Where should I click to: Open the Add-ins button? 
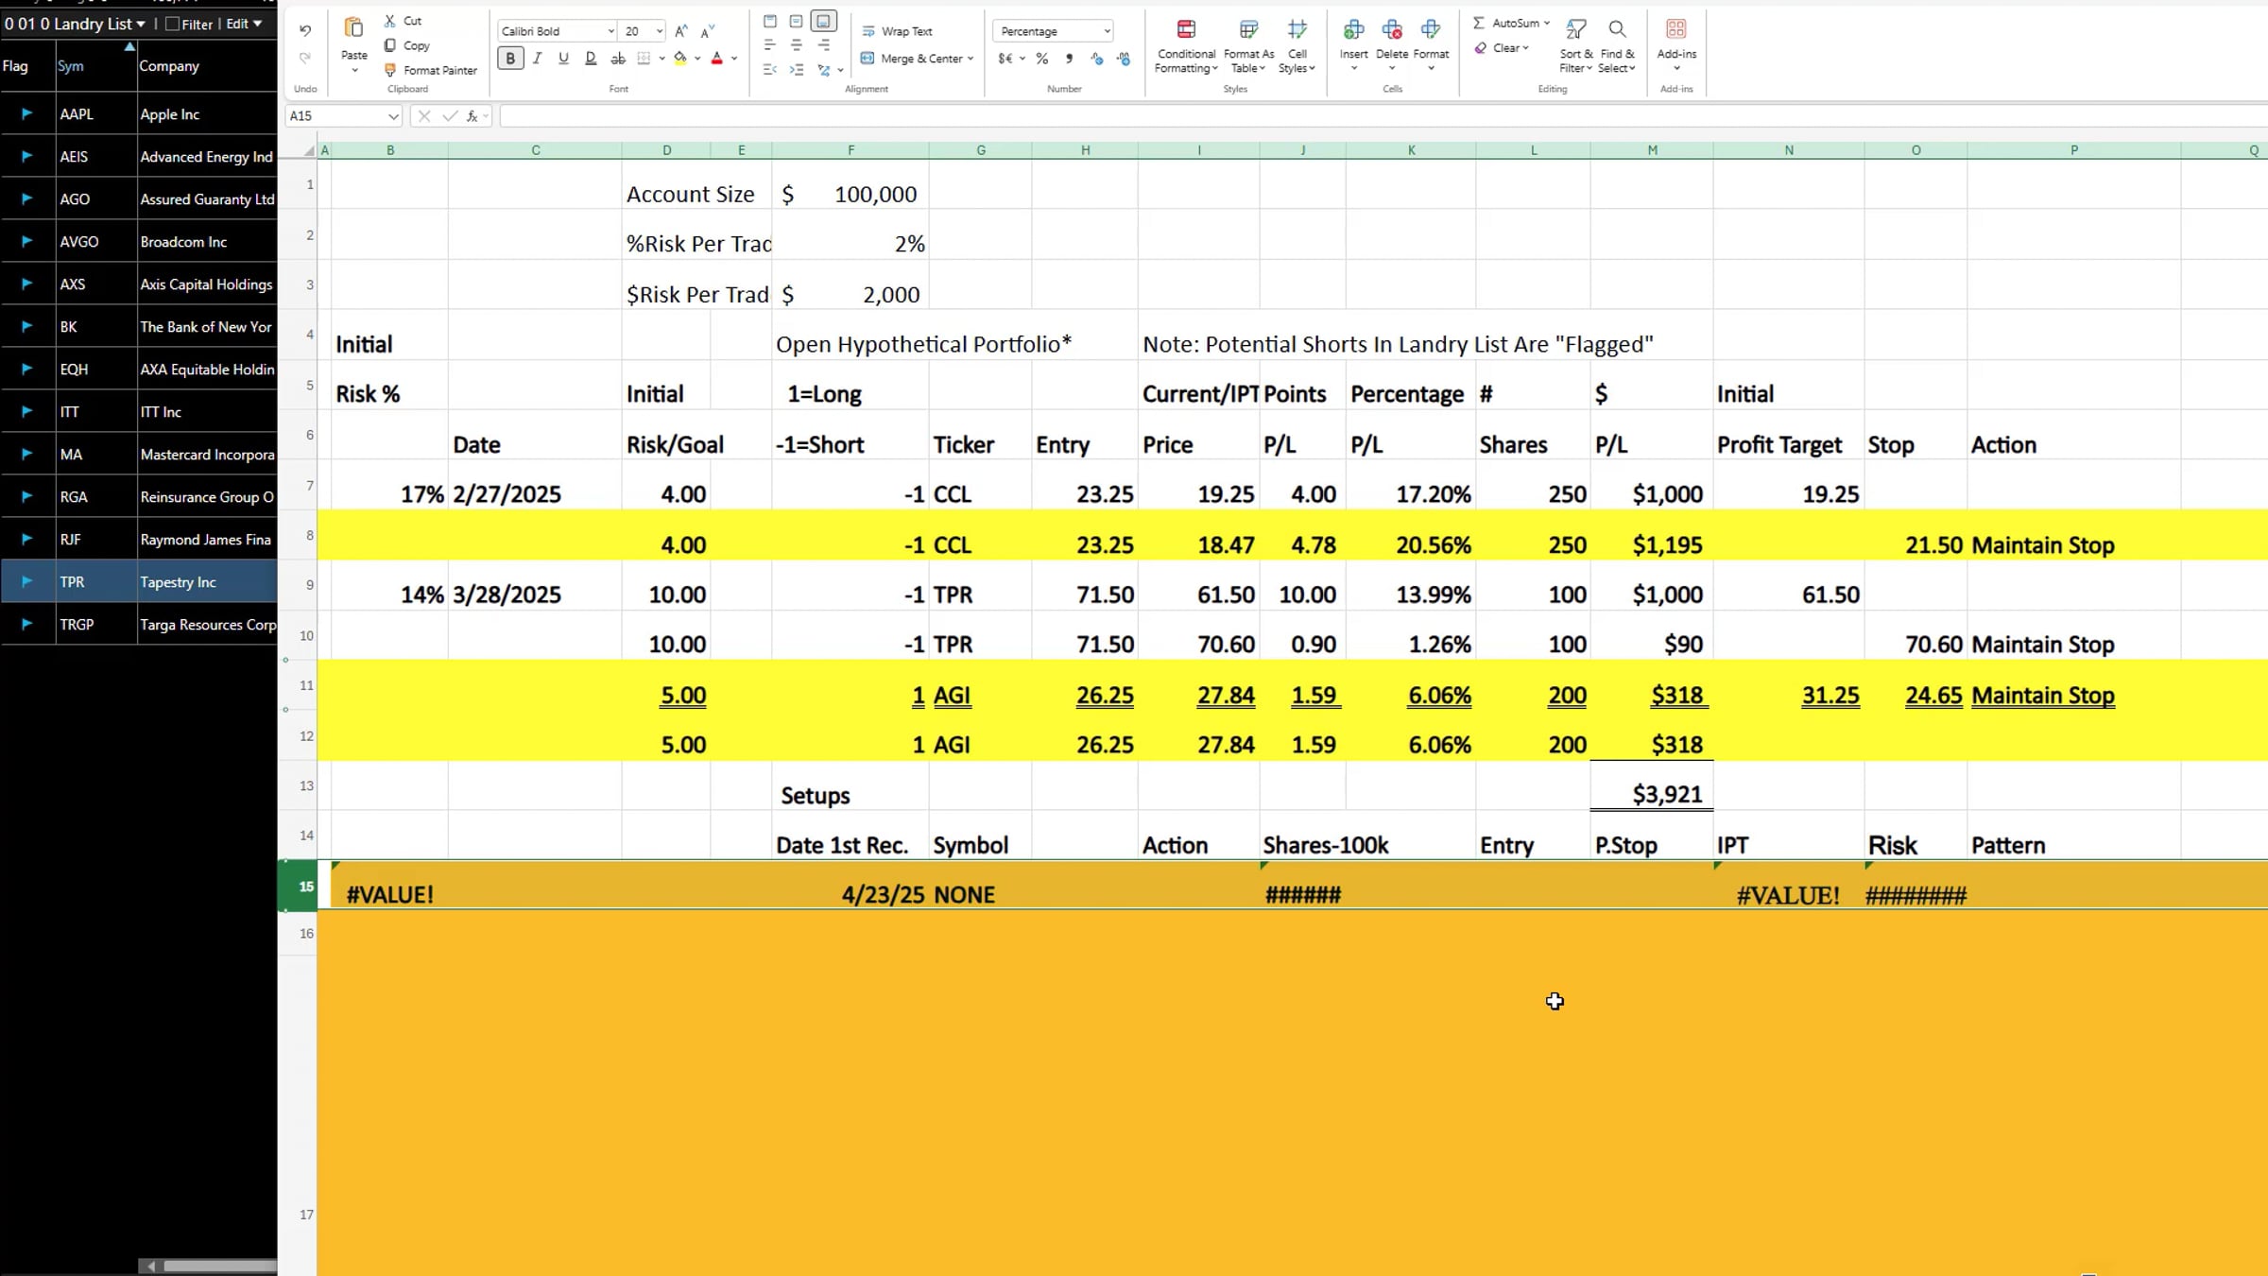tap(1676, 43)
